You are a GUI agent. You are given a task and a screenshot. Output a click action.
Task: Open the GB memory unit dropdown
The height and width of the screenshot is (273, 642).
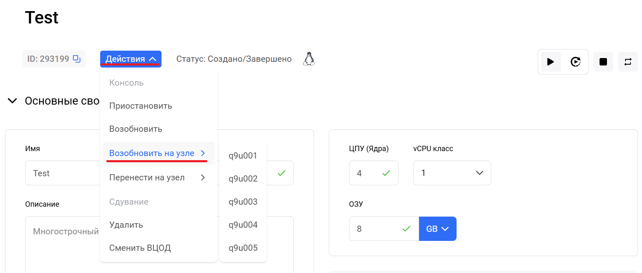point(438,229)
